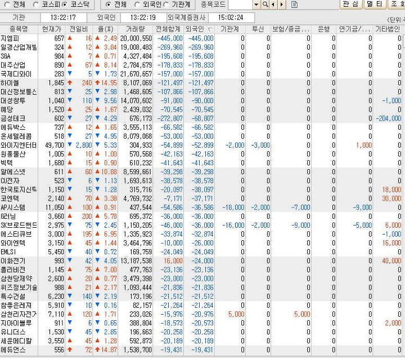Sort by the 현재가 column header

coord(52,29)
